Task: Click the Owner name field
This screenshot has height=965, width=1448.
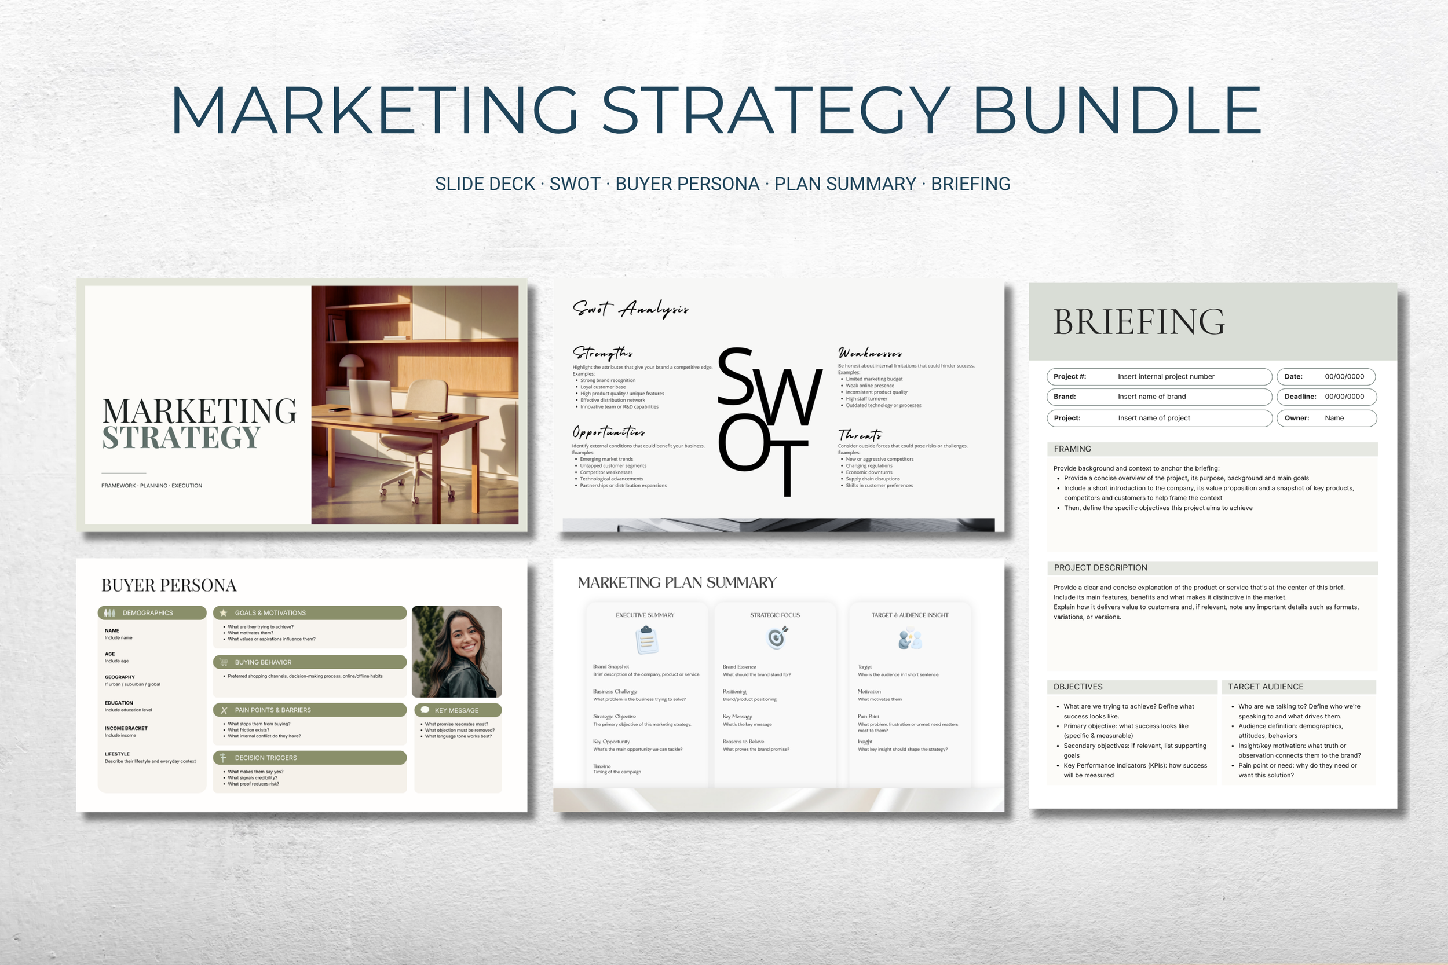Action: (x=1327, y=418)
